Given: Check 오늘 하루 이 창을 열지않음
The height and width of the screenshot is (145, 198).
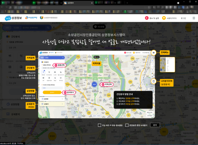Looking at the screenshot, I should pos(99,125).
